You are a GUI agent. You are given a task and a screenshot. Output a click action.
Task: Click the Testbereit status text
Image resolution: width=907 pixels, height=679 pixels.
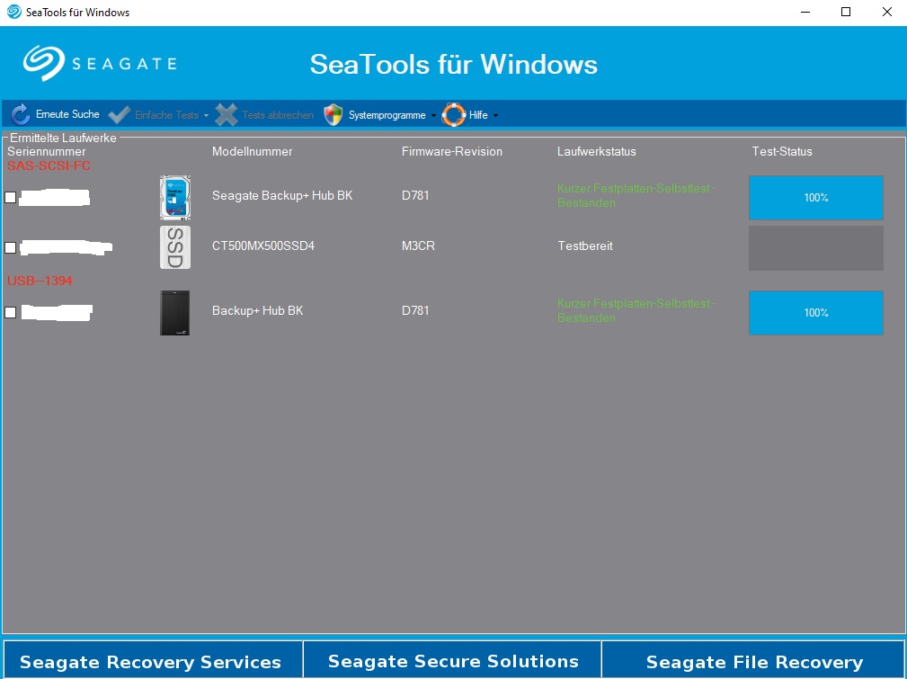click(x=585, y=246)
